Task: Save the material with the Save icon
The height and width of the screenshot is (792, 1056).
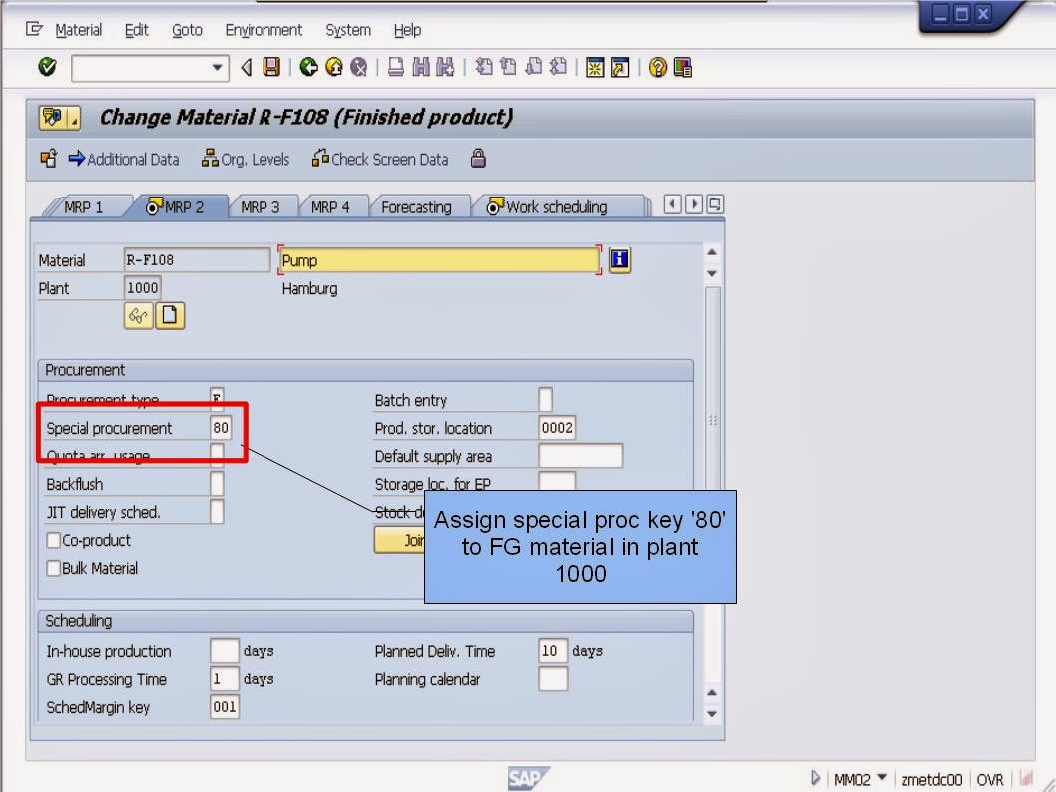Action: point(273,67)
